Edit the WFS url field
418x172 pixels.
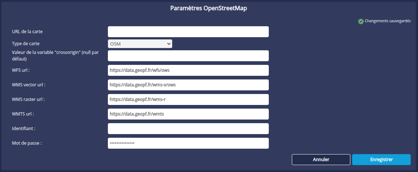(x=188, y=70)
